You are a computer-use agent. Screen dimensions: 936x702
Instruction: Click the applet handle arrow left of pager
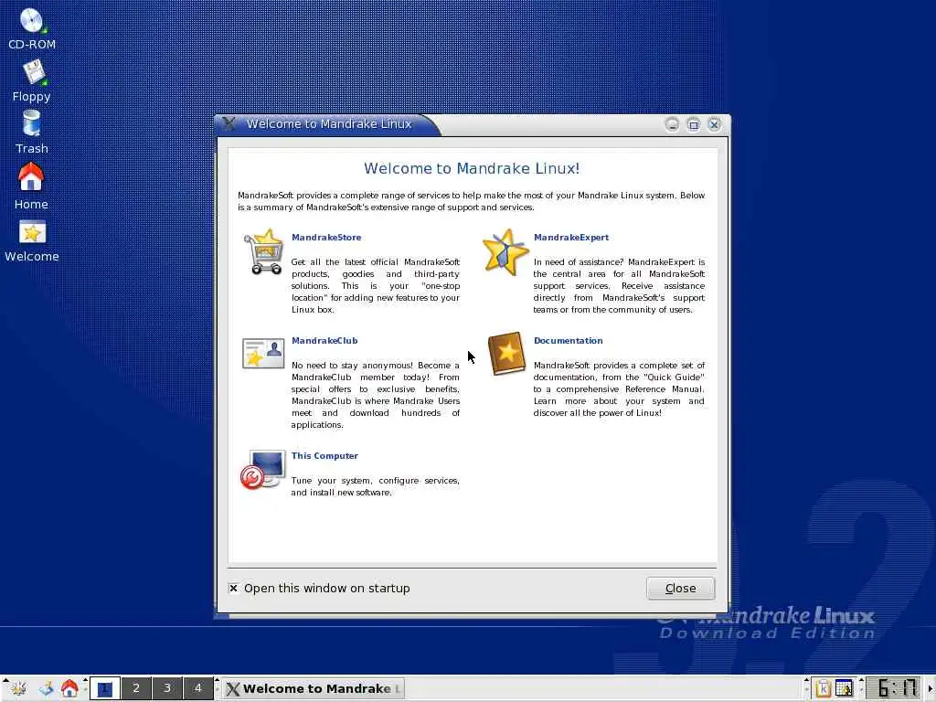click(85, 680)
